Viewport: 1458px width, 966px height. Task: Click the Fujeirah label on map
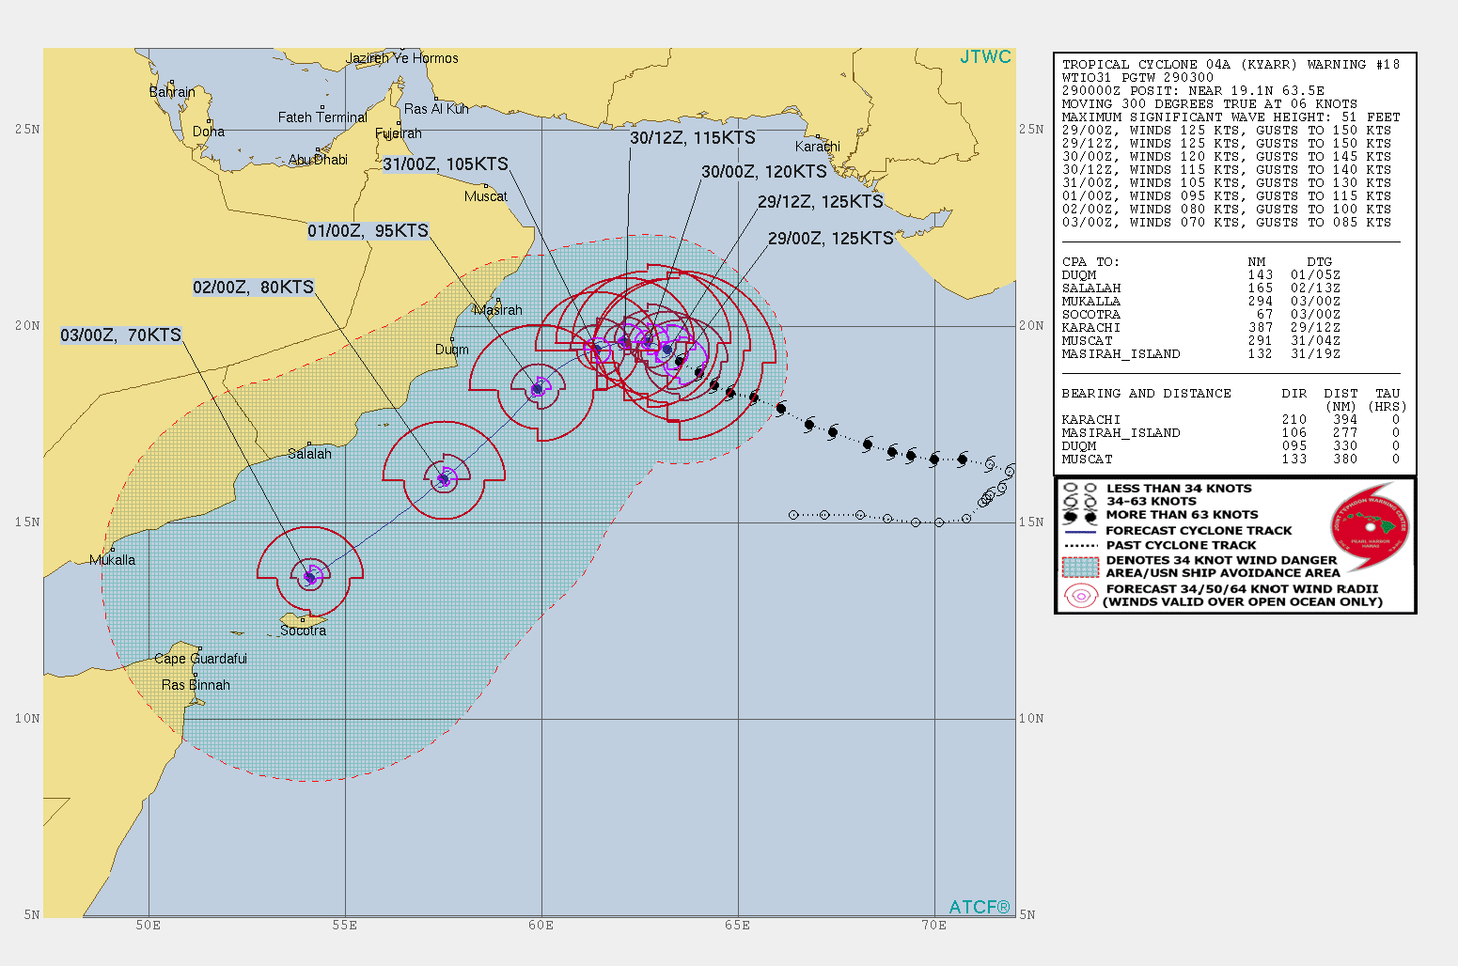click(x=399, y=133)
